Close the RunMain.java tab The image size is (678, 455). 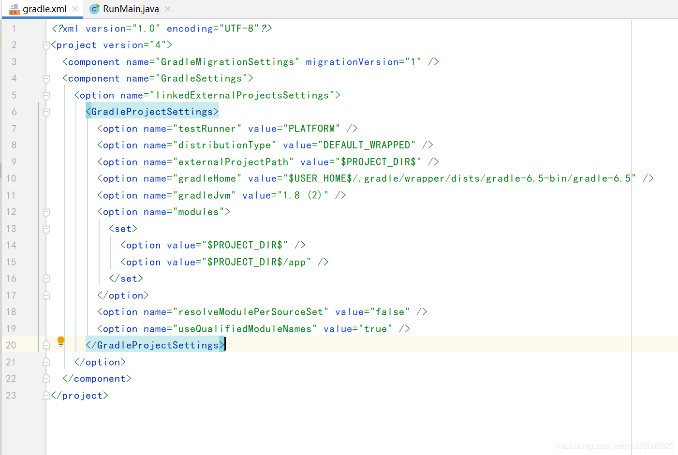point(168,9)
